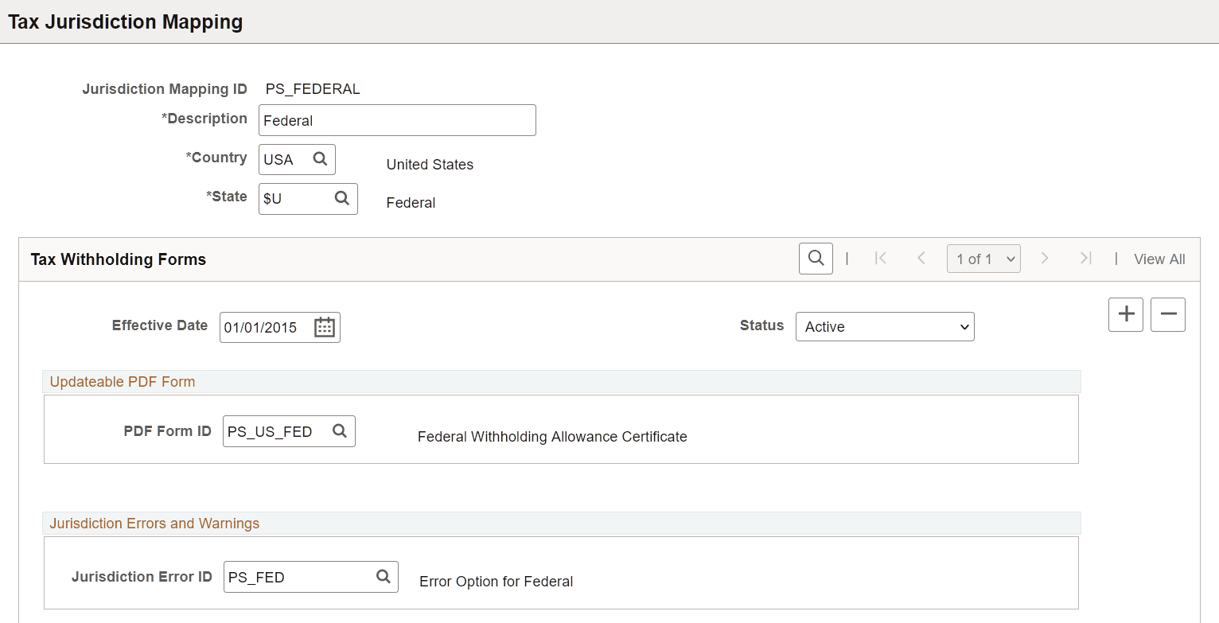Viewport: 1219px width, 623px height.
Task: Delete current row with minus button
Action: pos(1168,314)
